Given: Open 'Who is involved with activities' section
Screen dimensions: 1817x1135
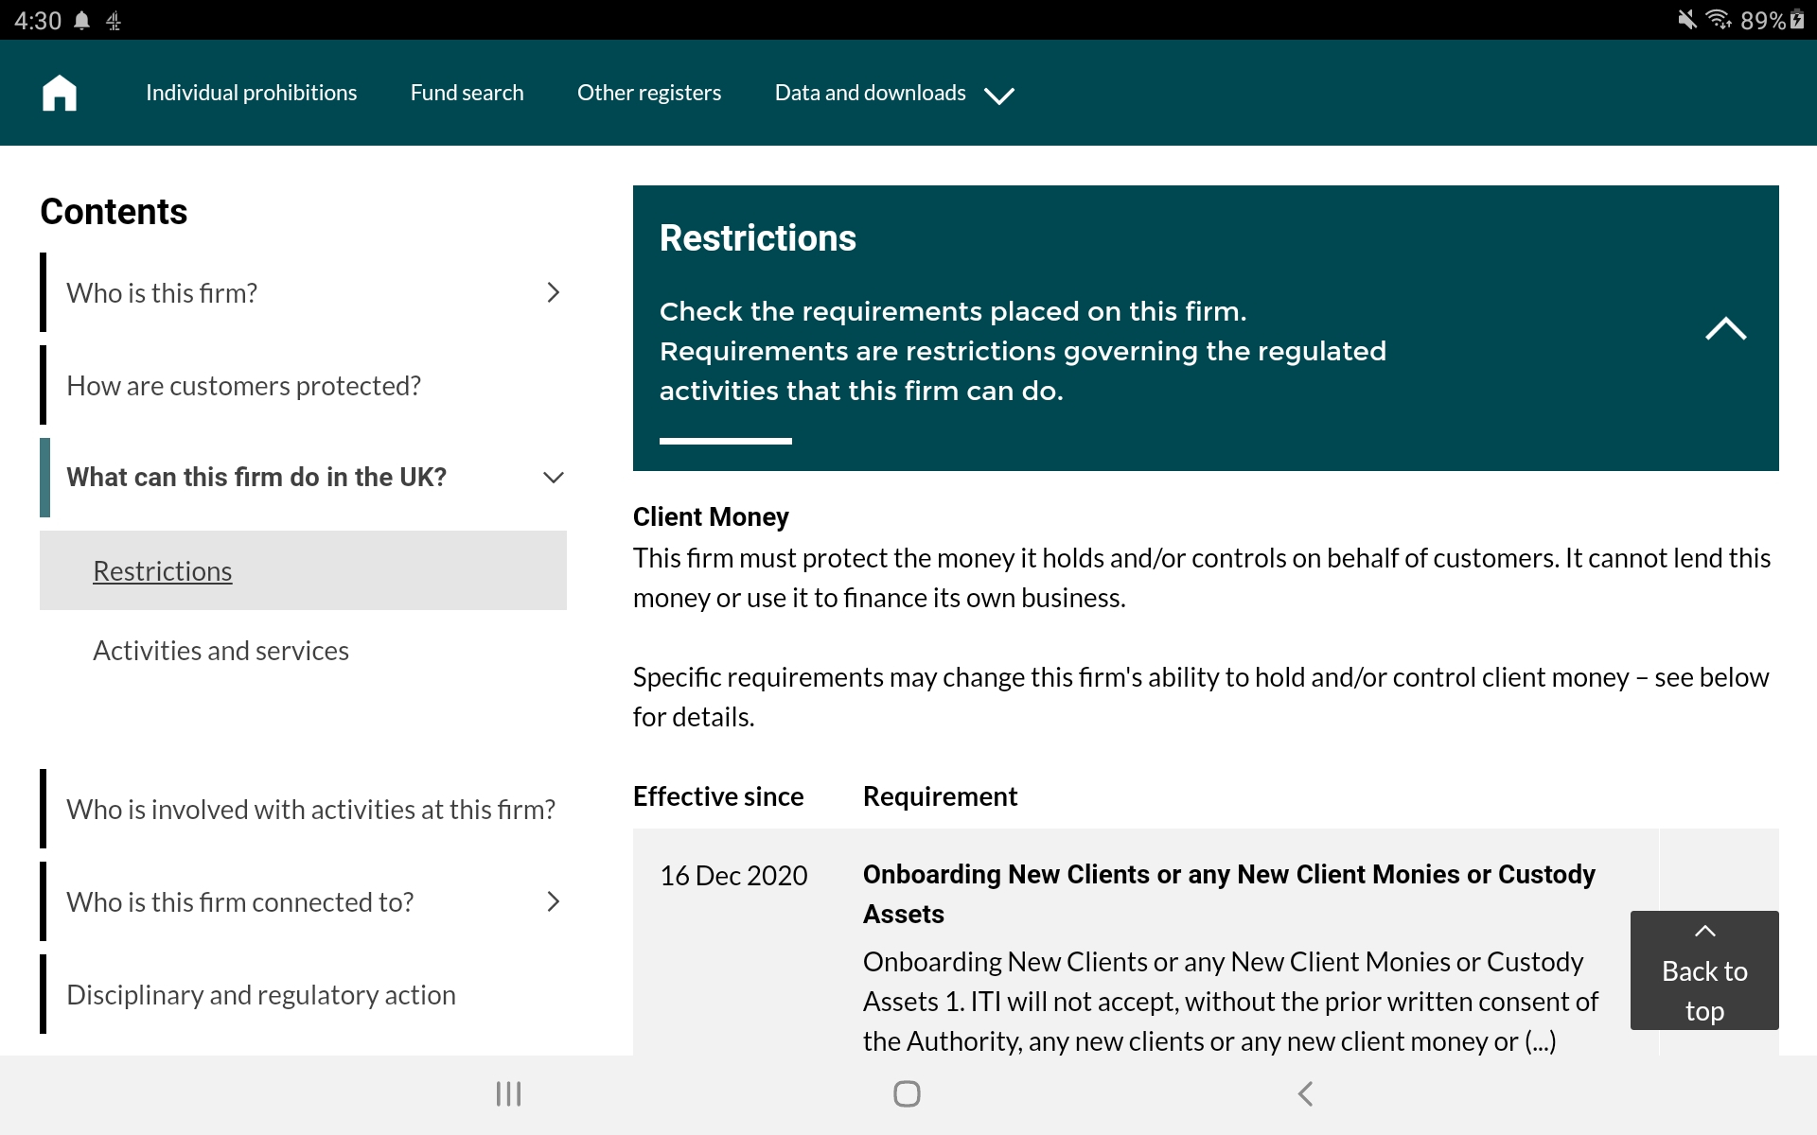Looking at the screenshot, I should point(310,810).
